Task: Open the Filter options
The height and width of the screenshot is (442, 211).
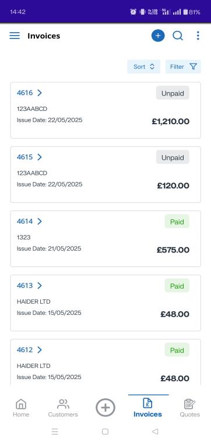Action: [183, 67]
